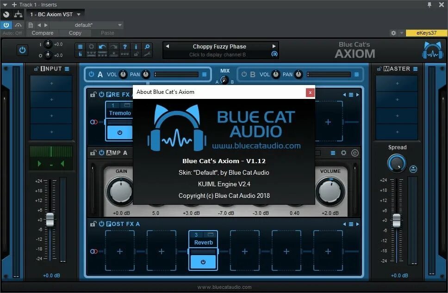
Task: Open global settings gear in Axiom toolbar
Action: point(92,47)
